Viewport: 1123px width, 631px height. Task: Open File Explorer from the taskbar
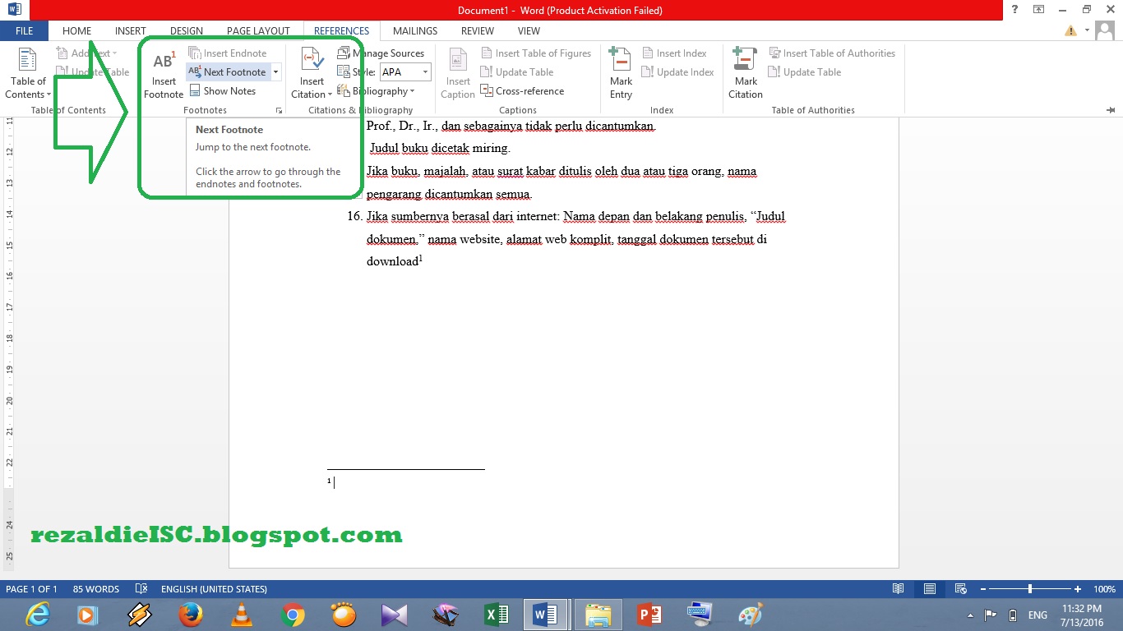point(598,615)
